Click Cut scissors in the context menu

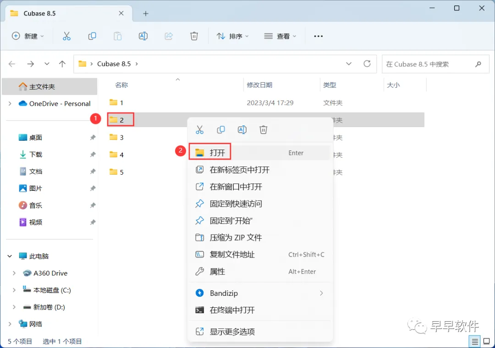click(x=199, y=130)
